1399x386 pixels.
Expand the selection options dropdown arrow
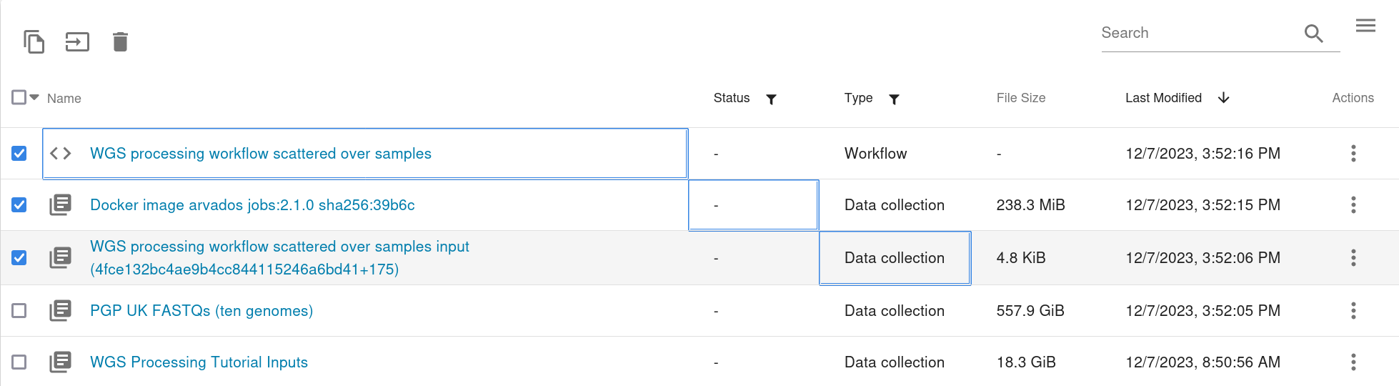(x=34, y=97)
